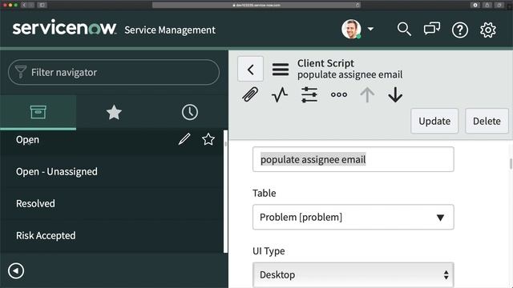Open the help question mark icon
The height and width of the screenshot is (288, 513).
(x=459, y=30)
